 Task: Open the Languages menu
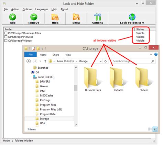[42, 9]
